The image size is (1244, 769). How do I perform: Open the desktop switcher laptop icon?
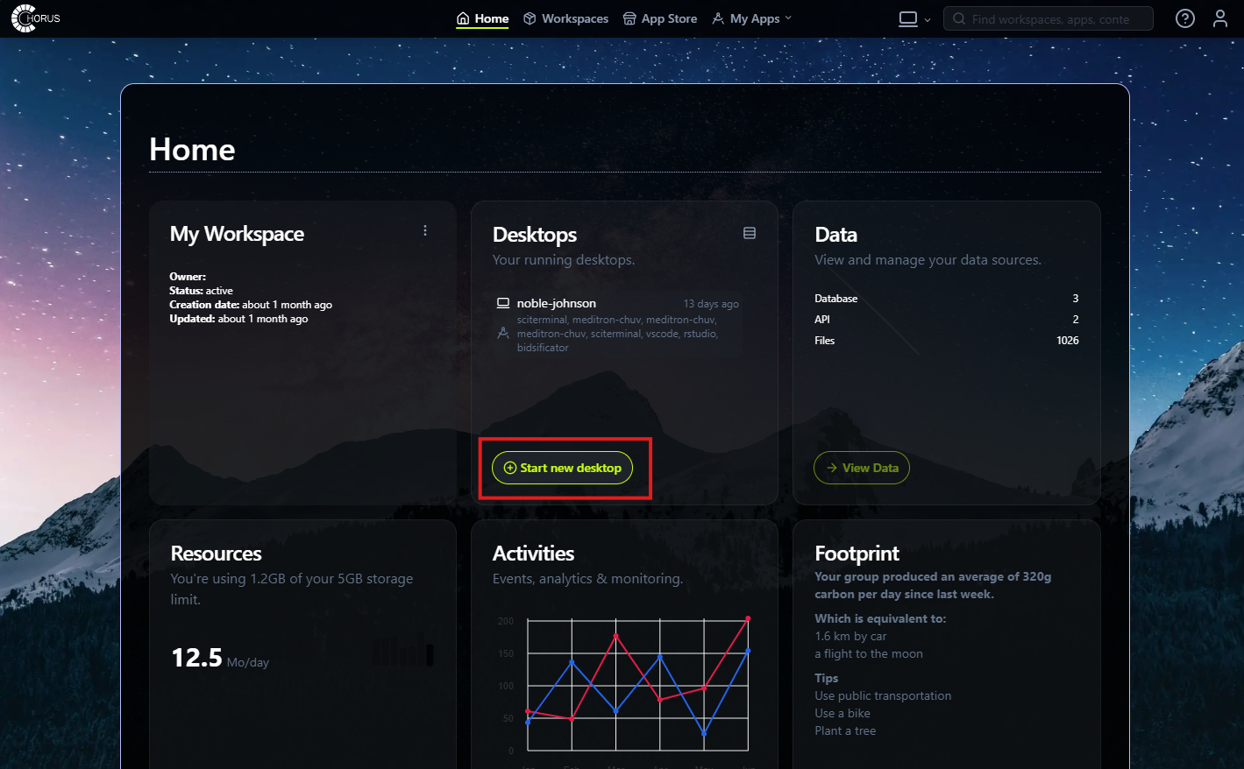tap(908, 18)
